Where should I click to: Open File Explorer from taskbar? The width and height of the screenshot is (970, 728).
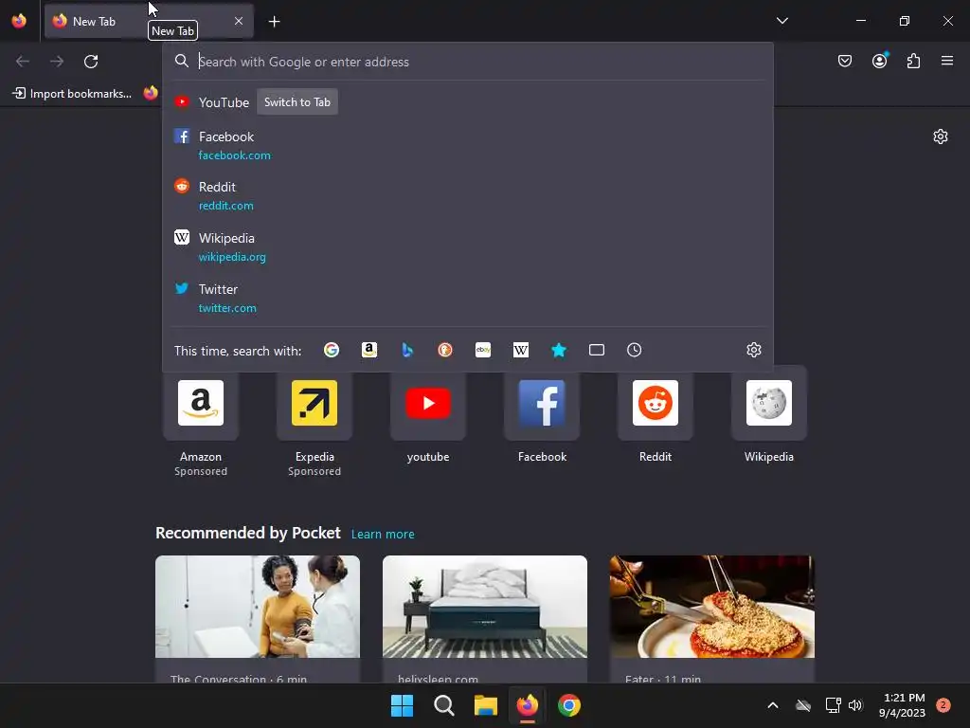pos(486,705)
